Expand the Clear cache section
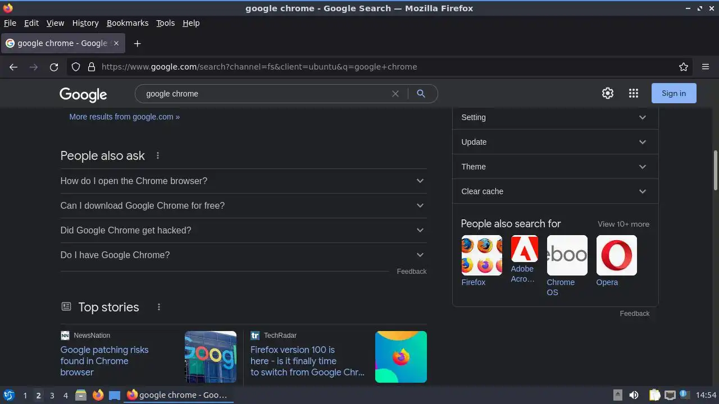The height and width of the screenshot is (404, 719). pos(555,191)
